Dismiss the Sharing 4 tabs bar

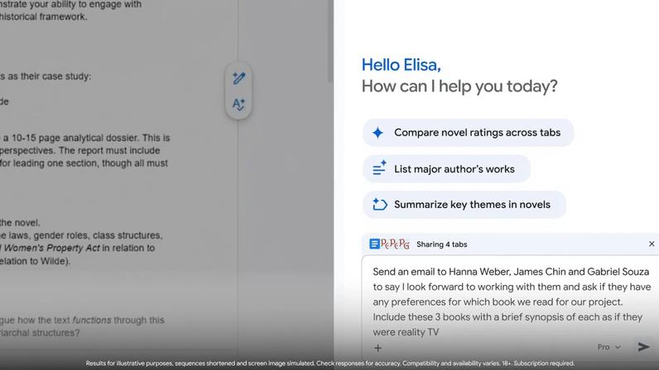(652, 244)
